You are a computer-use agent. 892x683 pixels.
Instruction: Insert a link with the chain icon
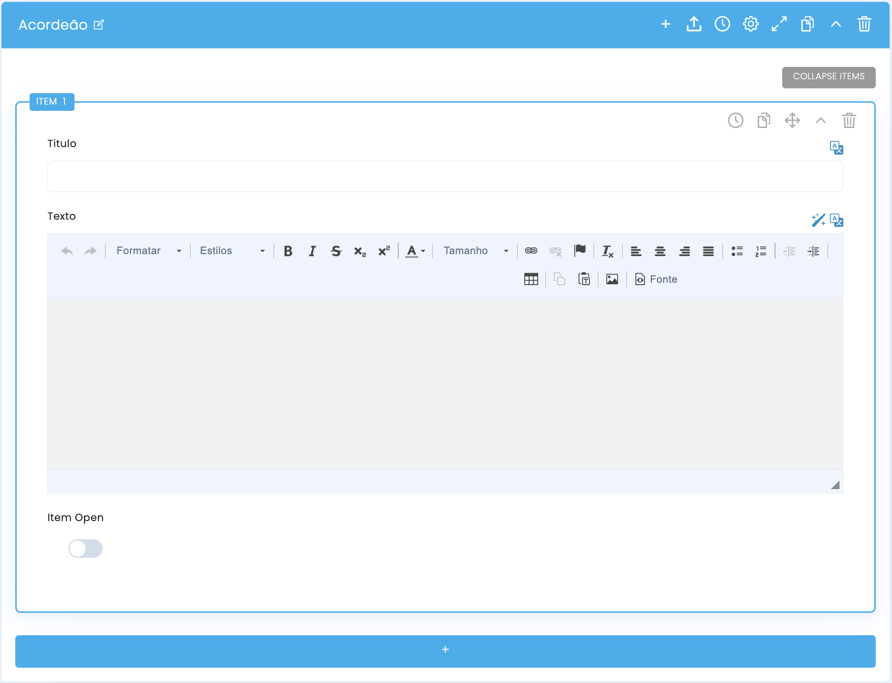(531, 251)
